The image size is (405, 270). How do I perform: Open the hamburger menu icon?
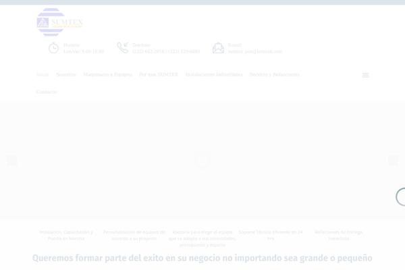(x=365, y=75)
